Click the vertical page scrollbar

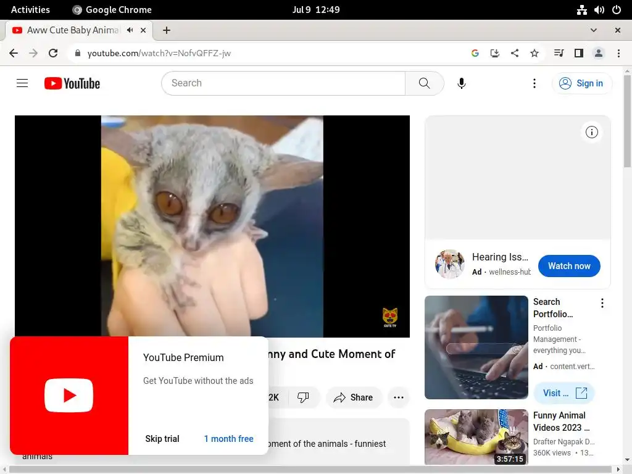(x=627, y=121)
